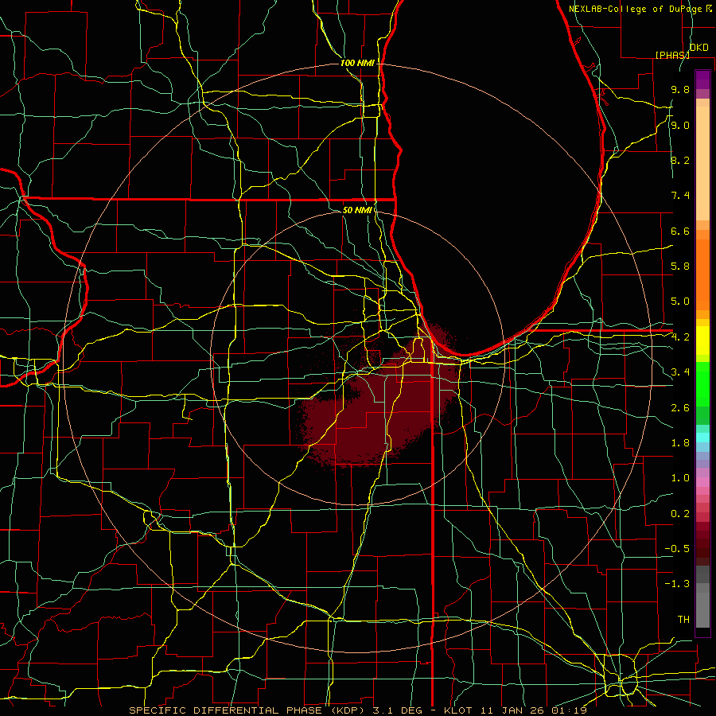Click the TH threshold label on the scale

tap(683, 620)
